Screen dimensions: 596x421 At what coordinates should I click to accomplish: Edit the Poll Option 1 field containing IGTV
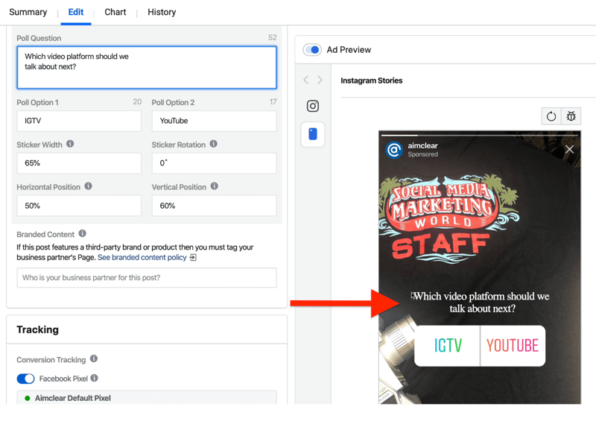pos(79,121)
